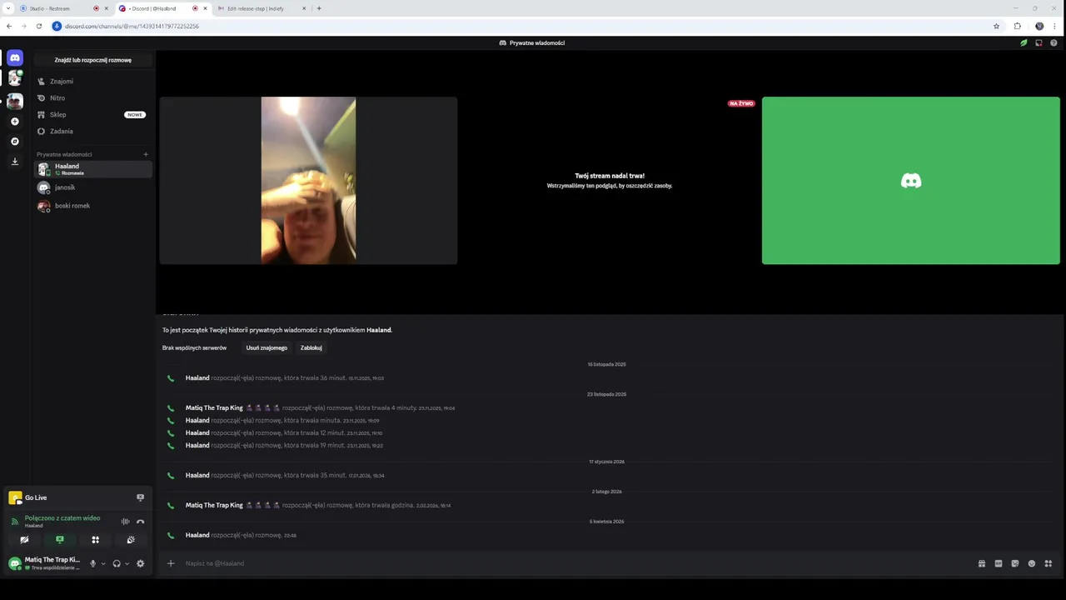This screenshot has width=1066, height=600.
Task: Open the emoji picker icon
Action: [1032, 563]
